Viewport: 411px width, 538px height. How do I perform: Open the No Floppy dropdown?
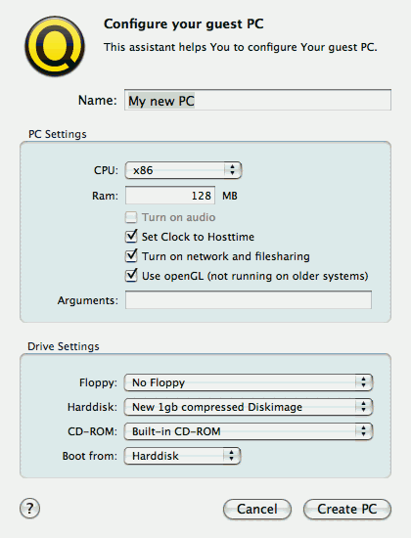click(249, 382)
